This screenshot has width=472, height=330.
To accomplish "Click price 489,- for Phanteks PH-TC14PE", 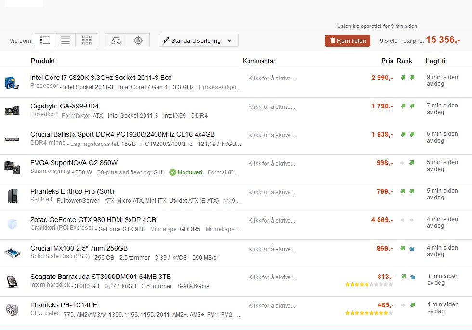I will click(x=386, y=305).
